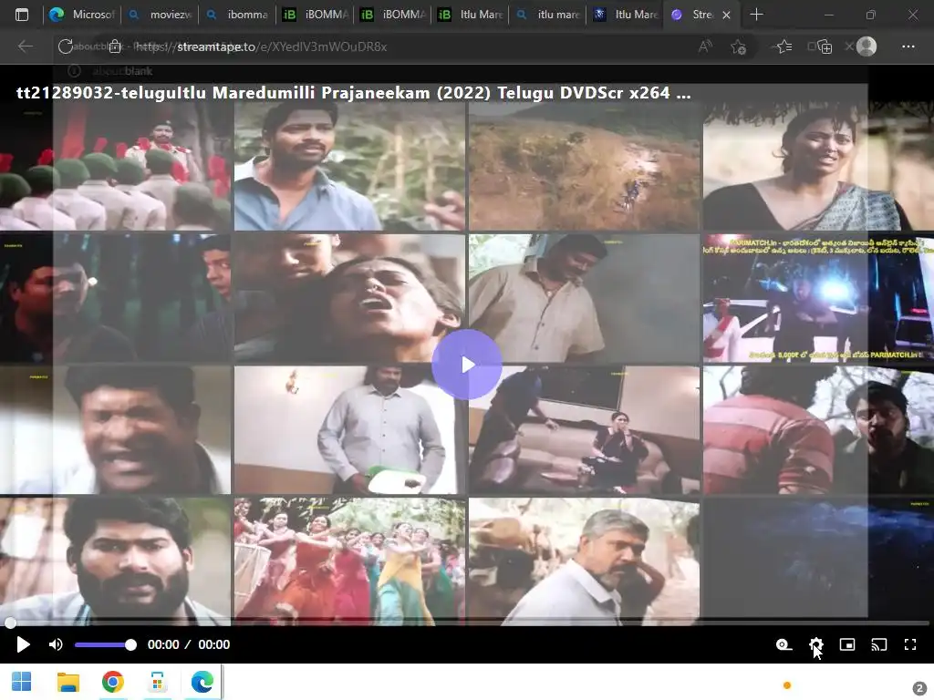Open the Edge settings and more menu
Image resolution: width=934 pixels, height=700 pixels.
(x=908, y=46)
